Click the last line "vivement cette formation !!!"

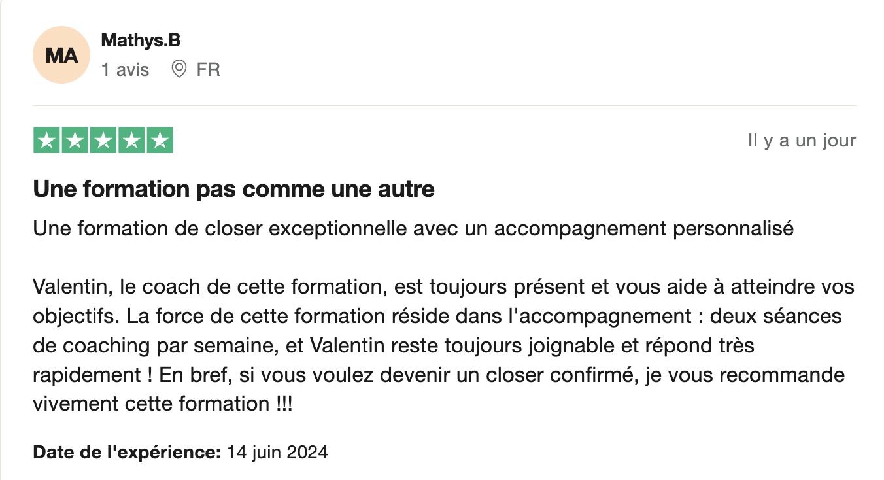[x=163, y=403]
